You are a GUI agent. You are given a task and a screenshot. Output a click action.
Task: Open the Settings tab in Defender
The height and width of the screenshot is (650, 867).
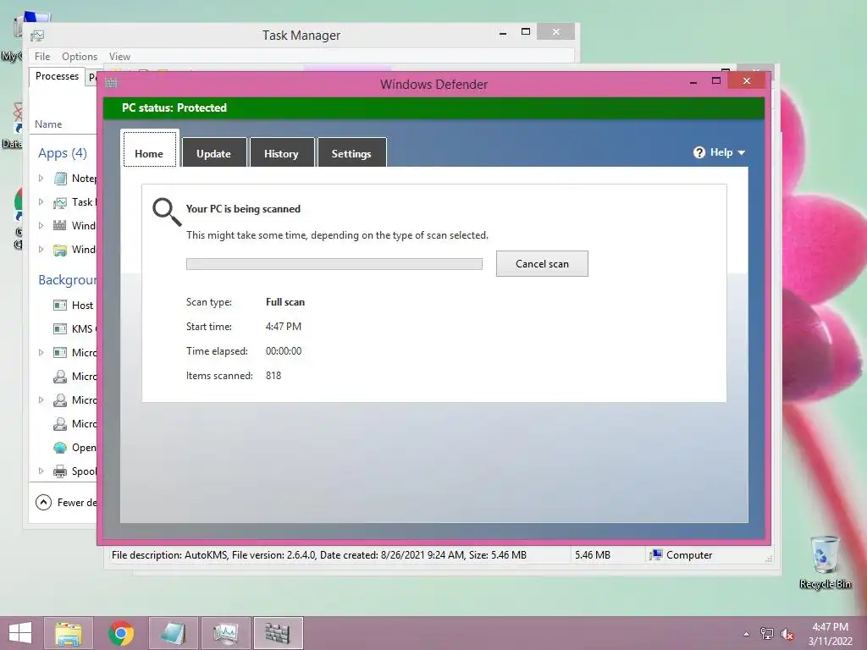(351, 152)
